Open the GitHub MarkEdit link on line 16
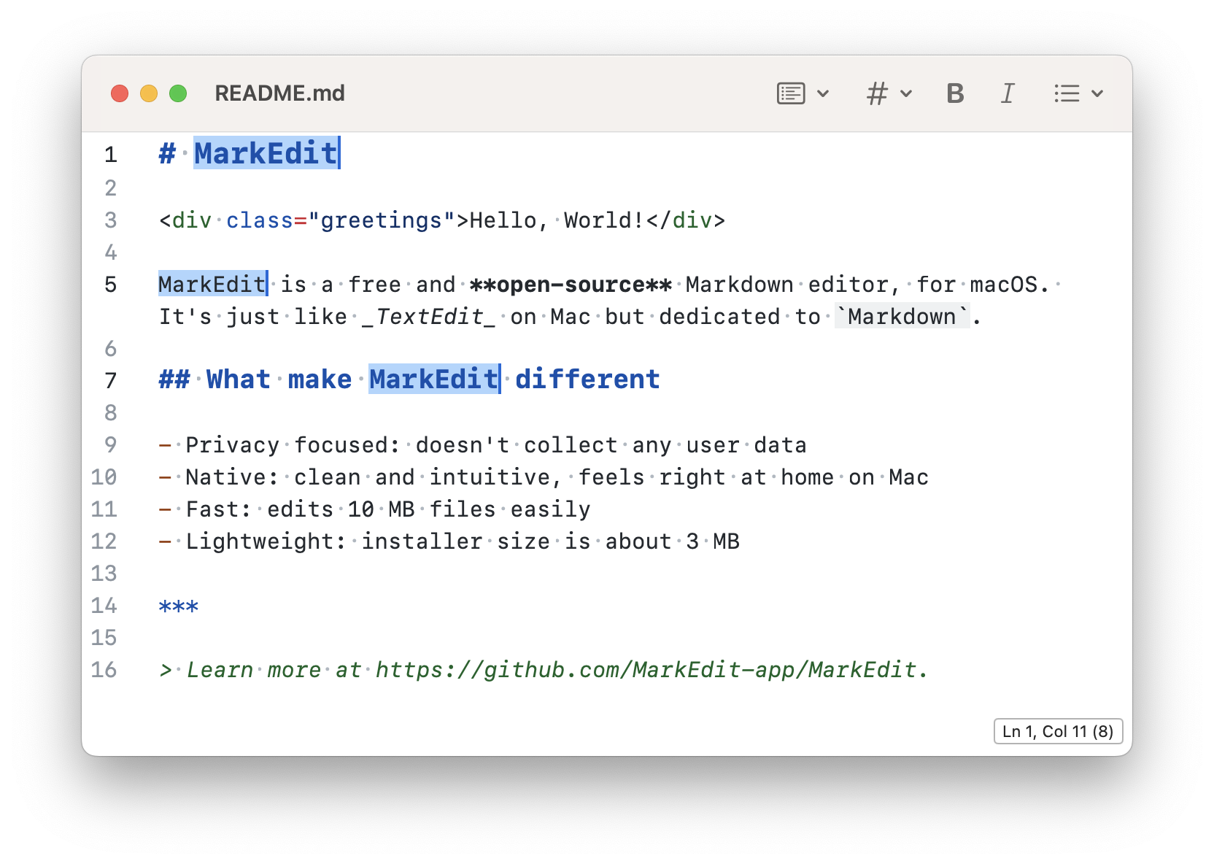The height and width of the screenshot is (864, 1214). [645, 670]
